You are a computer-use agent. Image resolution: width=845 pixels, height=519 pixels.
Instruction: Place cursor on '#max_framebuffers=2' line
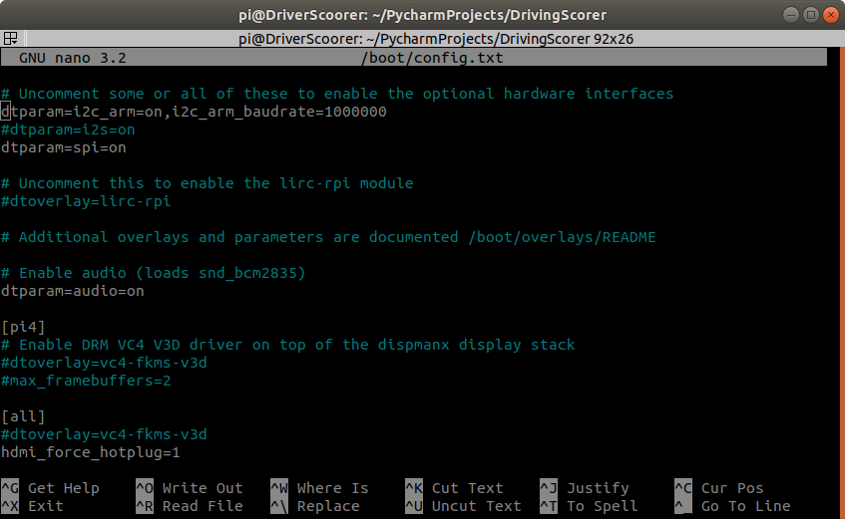(86, 381)
